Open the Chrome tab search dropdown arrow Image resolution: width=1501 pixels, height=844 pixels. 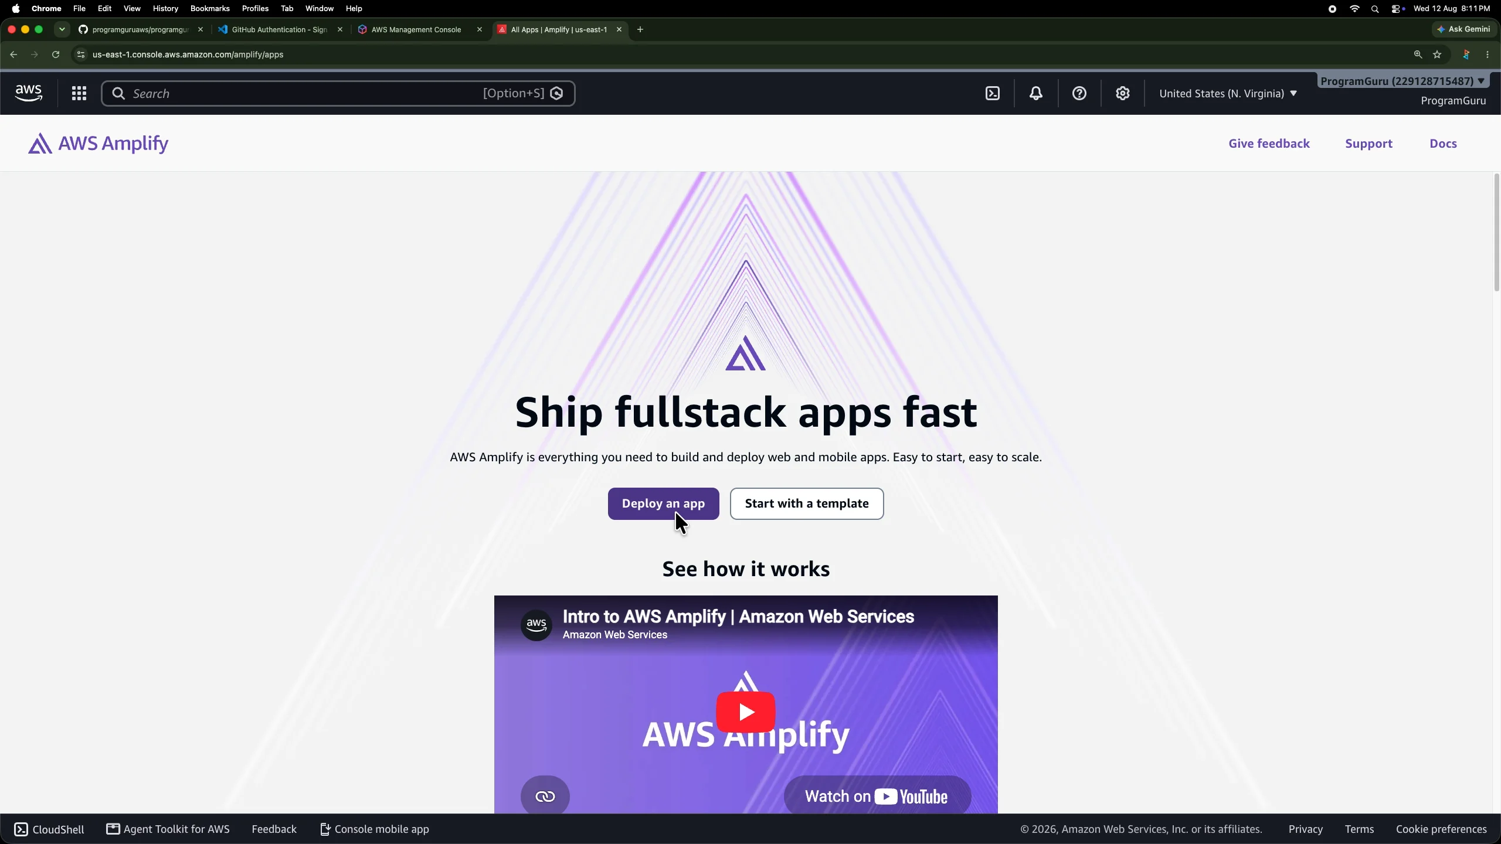(x=62, y=29)
